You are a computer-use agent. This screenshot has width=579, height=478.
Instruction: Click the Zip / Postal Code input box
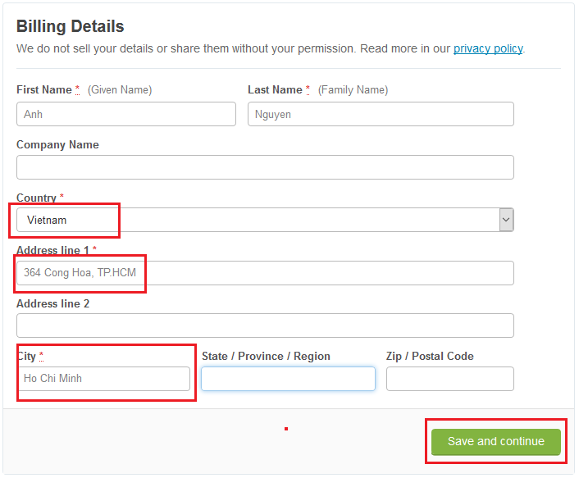point(449,379)
